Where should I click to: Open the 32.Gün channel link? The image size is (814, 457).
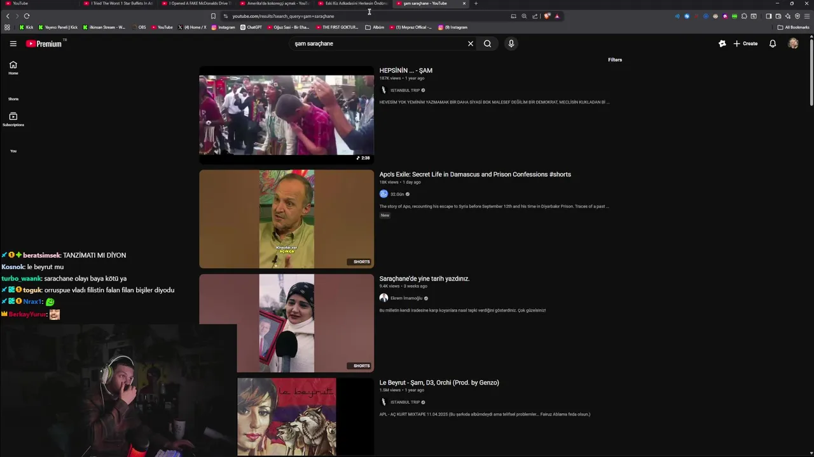tap(397, 194)
